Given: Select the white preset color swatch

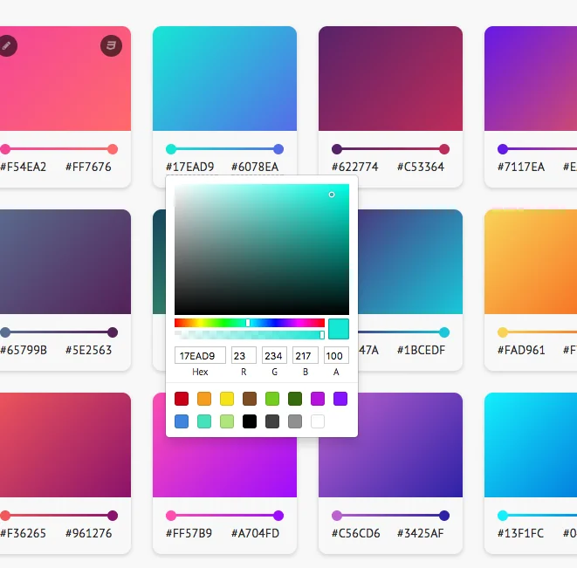Looking at the screenshot, I should (x=318, y=421).
